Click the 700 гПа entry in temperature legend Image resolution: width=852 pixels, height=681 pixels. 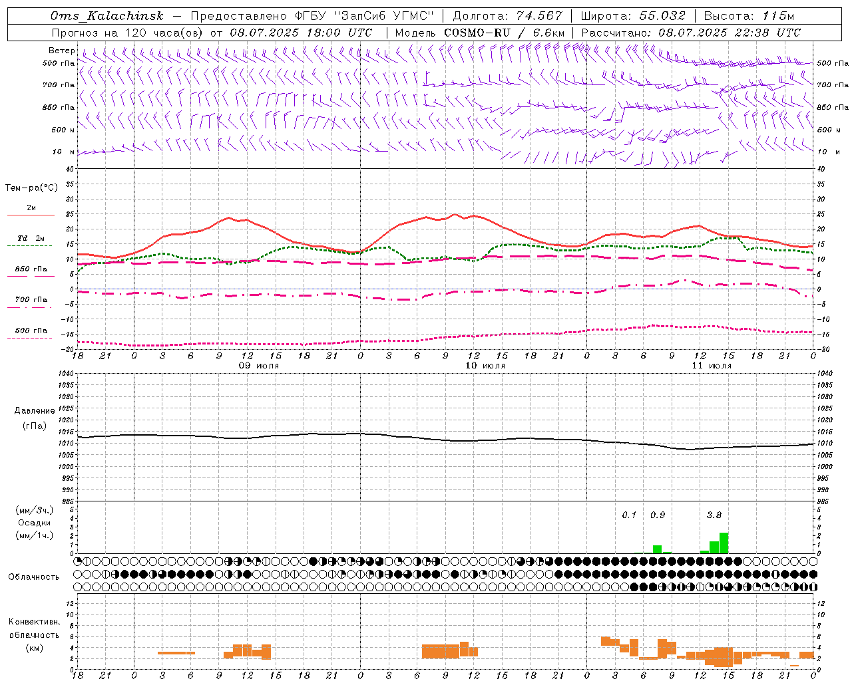31,300
